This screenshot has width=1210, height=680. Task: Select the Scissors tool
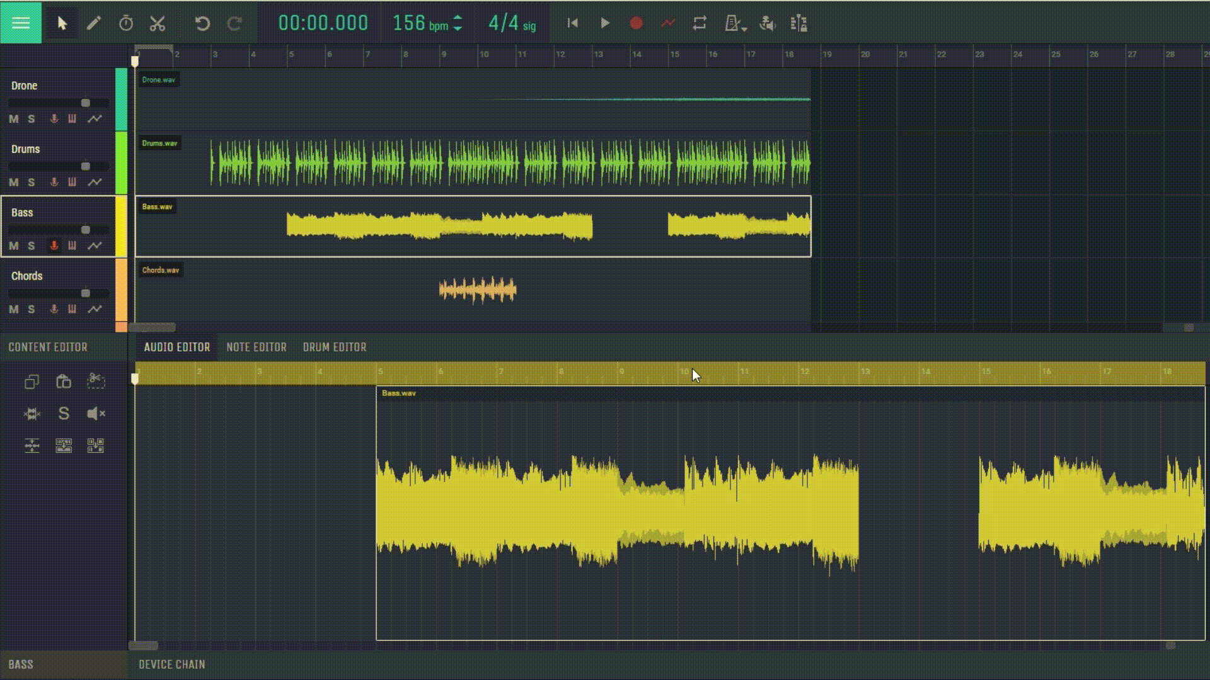[x=158, y=23]
